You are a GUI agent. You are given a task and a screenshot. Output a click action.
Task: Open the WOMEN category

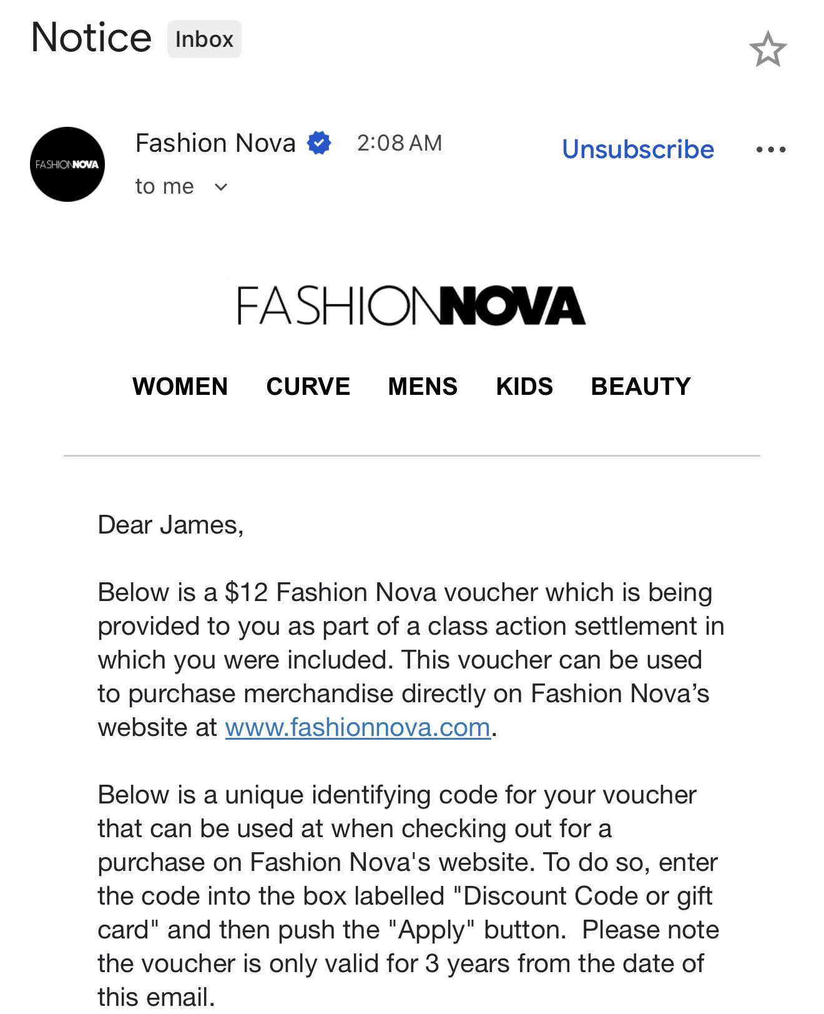(180, 386)
